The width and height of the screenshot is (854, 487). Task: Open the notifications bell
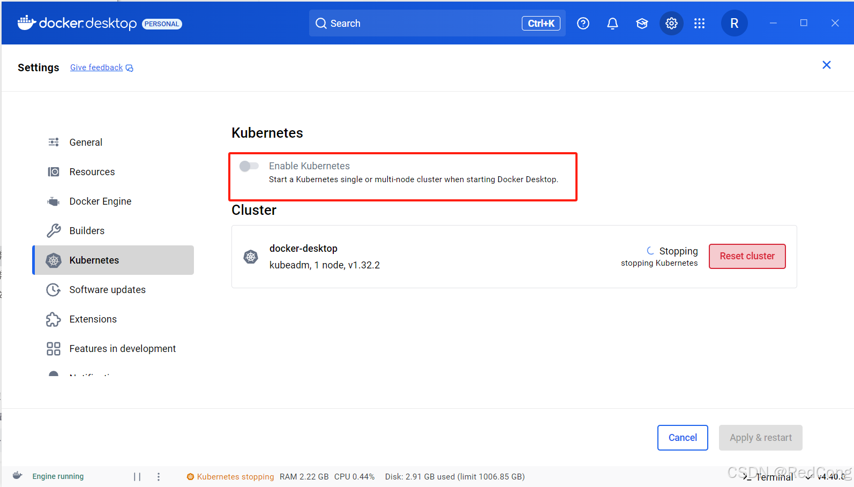pos(612,24)
